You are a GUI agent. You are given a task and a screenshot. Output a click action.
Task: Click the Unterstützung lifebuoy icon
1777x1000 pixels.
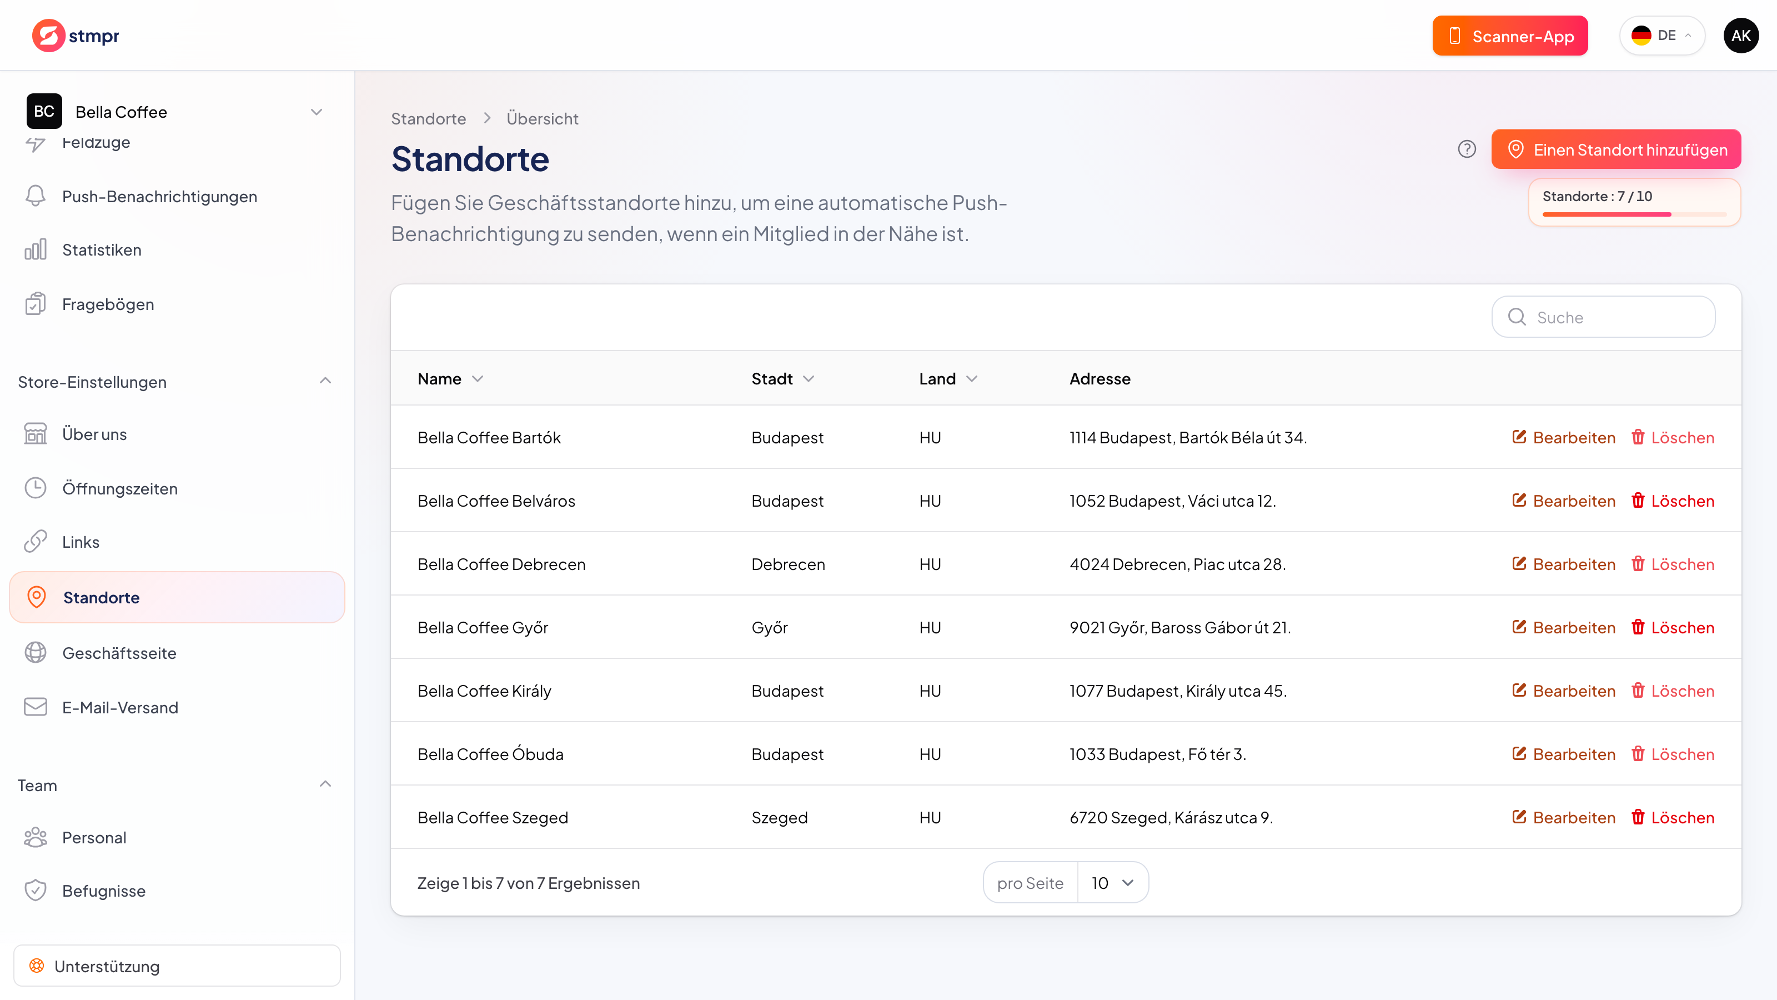[37, 966]
